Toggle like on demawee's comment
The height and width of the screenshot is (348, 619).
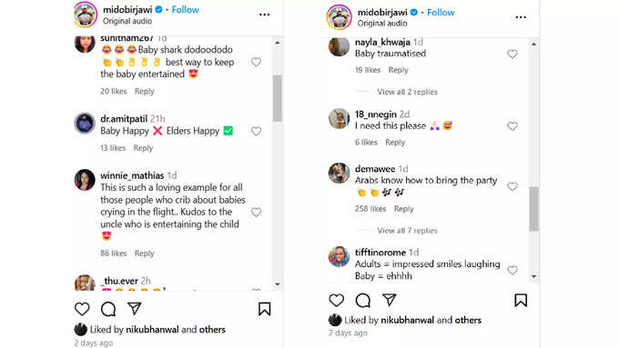coord(512,186)
